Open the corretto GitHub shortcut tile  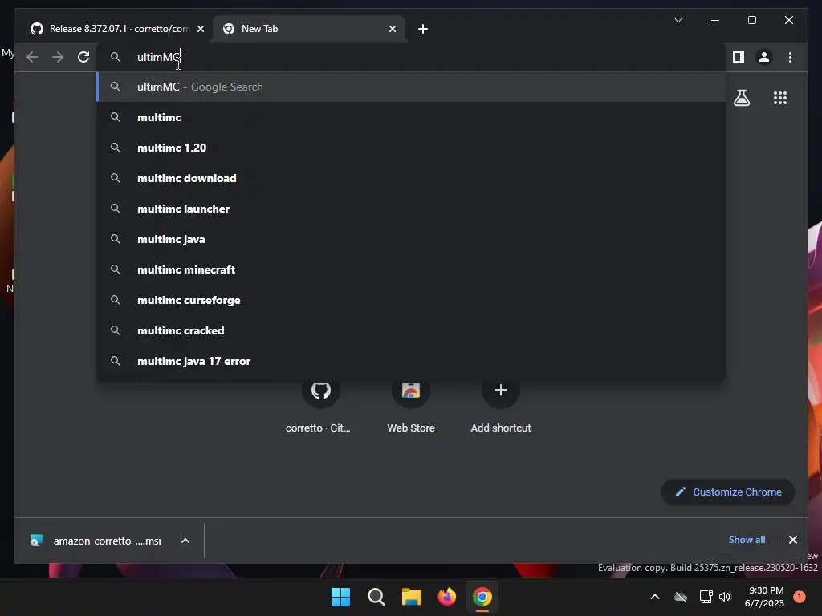[x=320, y=406]
